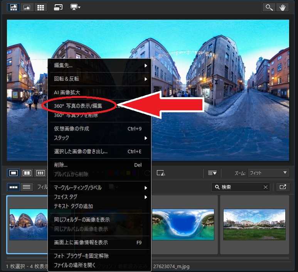Select フォト ブラウザーを固定解除 entry
This screenshot has width=298, height=272.
tap(99, 256)
